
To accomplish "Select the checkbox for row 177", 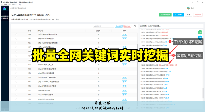I will 16,90.
